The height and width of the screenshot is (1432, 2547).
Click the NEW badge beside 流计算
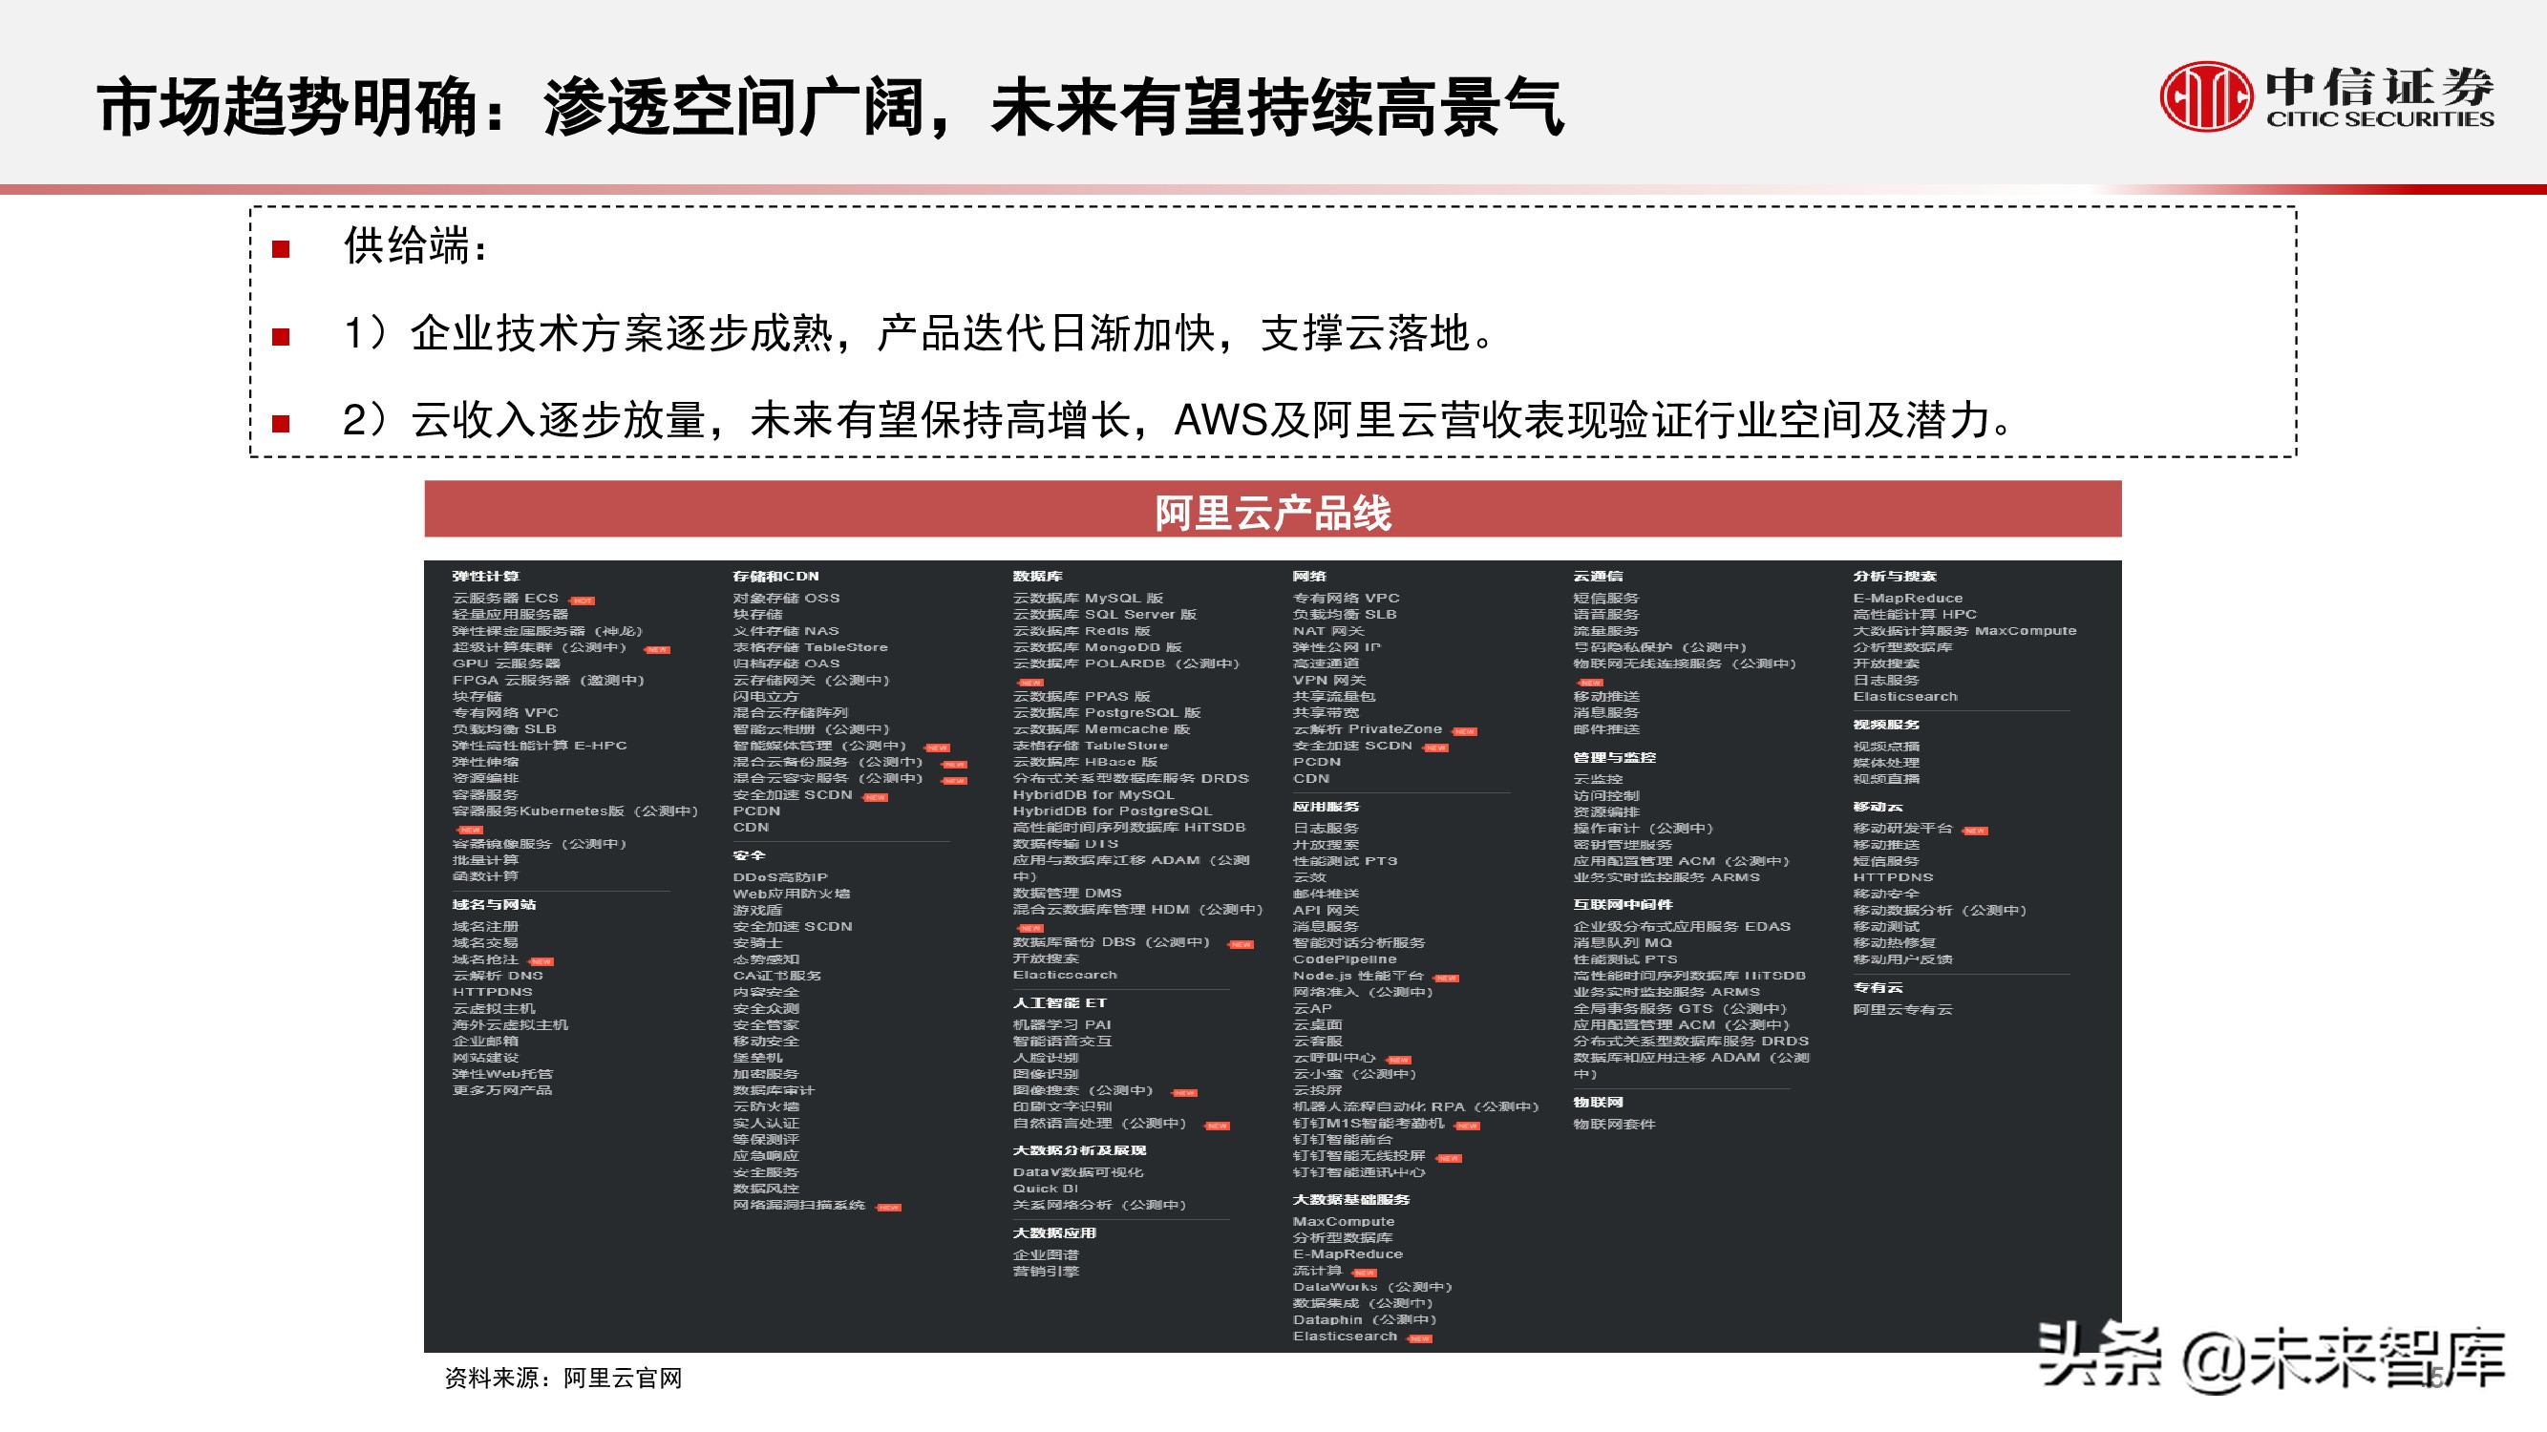(1365, 1274)
